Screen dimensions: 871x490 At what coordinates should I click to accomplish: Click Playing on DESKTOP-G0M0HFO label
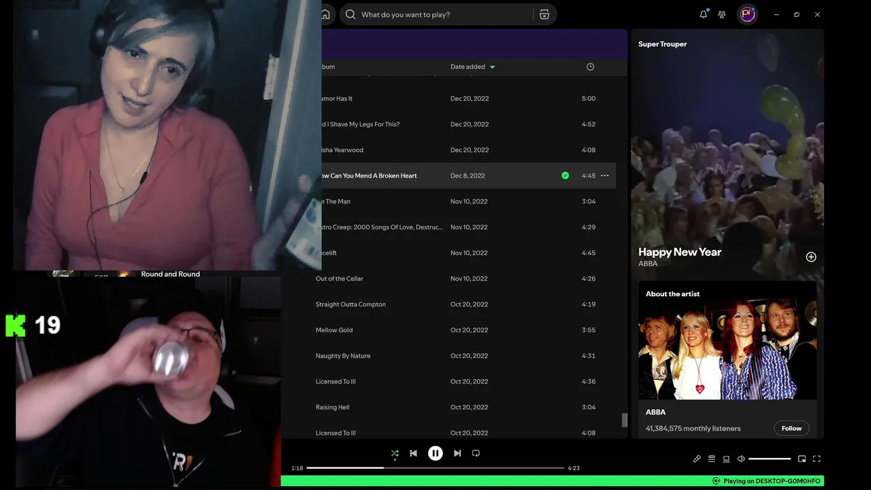coord(772,481)
